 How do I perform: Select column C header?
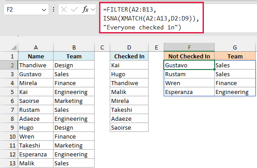click(102, 48)
